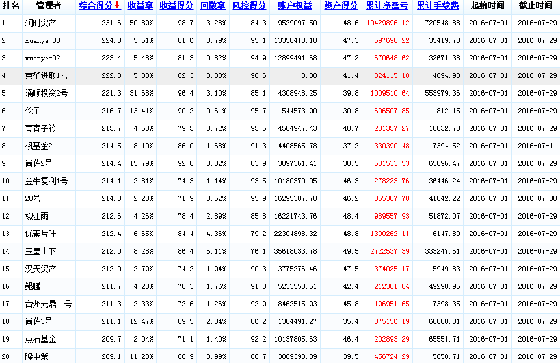Viewport: 560px width, 363px height.
Task: Select manager 台州元鼎一号
Action: 48,304
